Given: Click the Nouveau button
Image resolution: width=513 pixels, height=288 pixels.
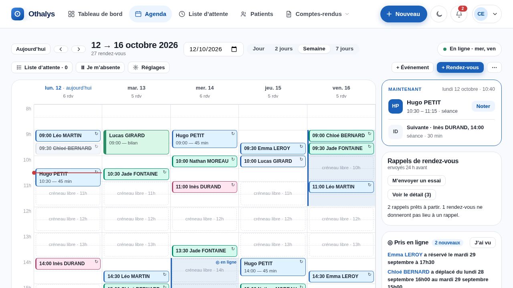Looking at the screenshot, I should (x=404, y=14).
